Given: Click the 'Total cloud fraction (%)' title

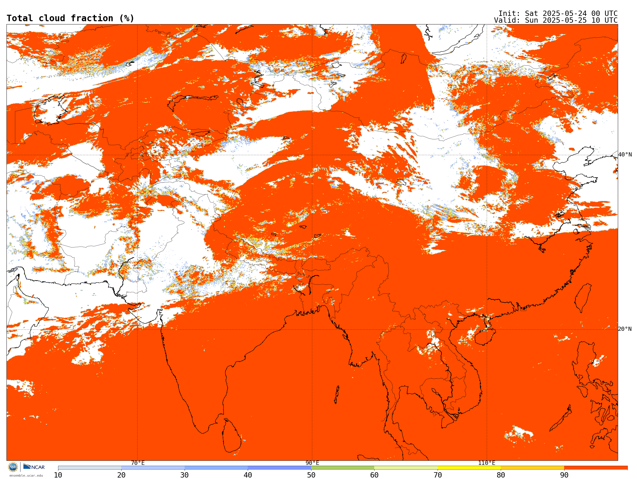Looking at the screenshot, I should [70, 18].
